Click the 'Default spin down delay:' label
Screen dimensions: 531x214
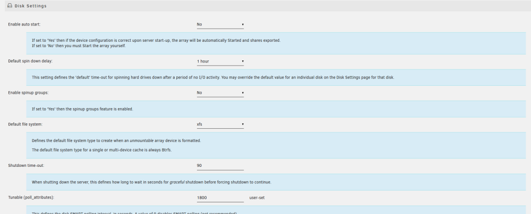point(30,61)
